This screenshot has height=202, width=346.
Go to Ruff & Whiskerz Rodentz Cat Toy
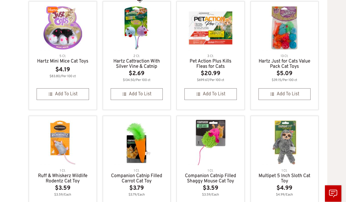(63, 178)
